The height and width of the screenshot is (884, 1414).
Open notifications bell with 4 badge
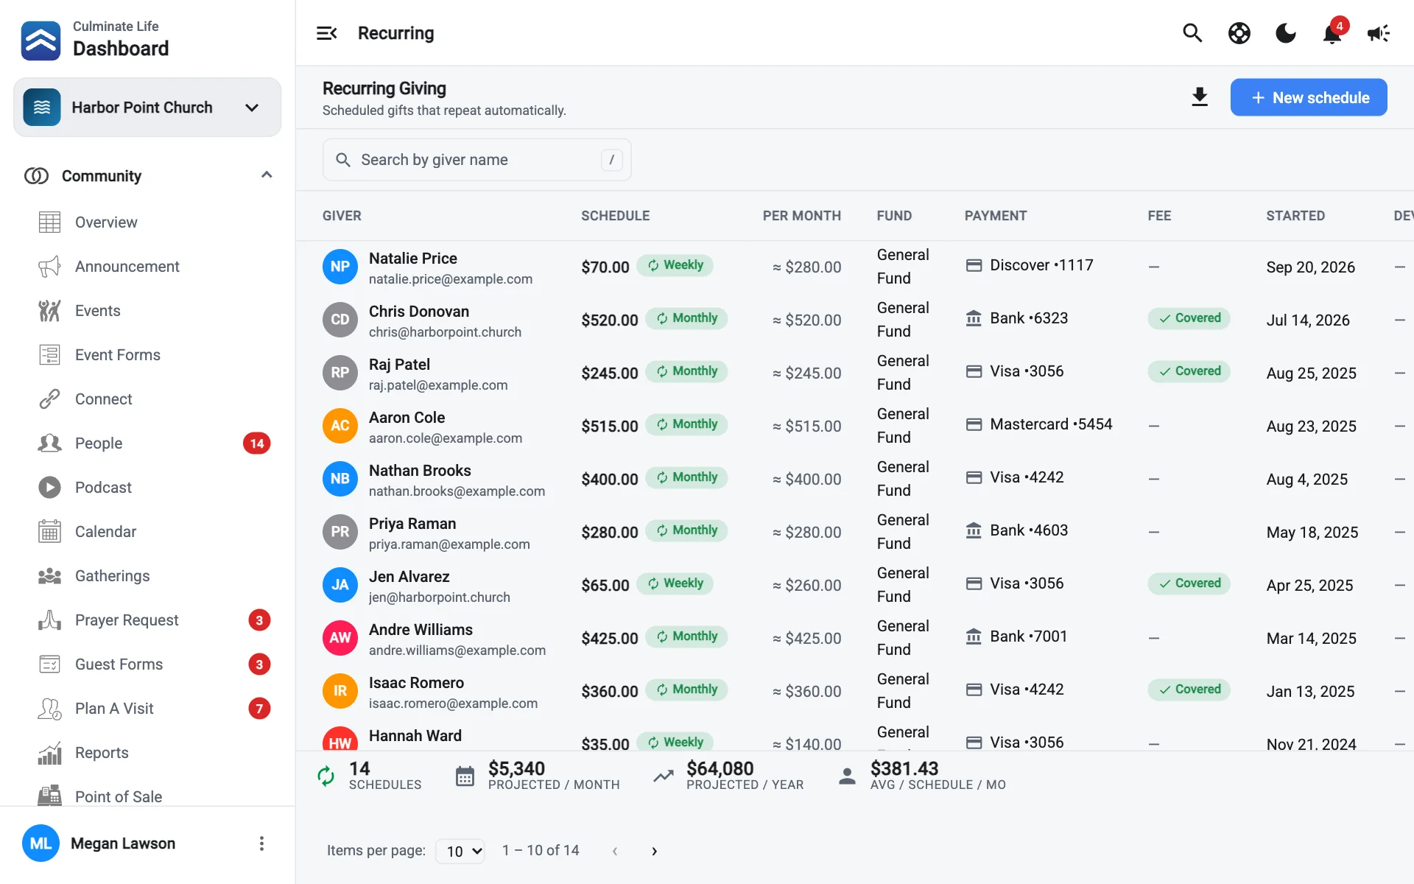pyautogui.click(x=1332, y=33)
